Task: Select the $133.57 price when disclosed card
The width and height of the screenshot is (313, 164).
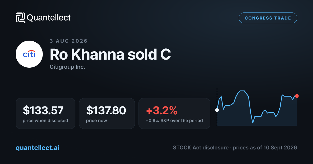Action: tap(45, 113)
